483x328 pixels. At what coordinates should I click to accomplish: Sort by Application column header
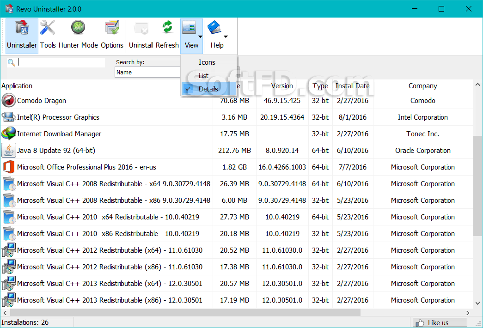coord(17,86)
